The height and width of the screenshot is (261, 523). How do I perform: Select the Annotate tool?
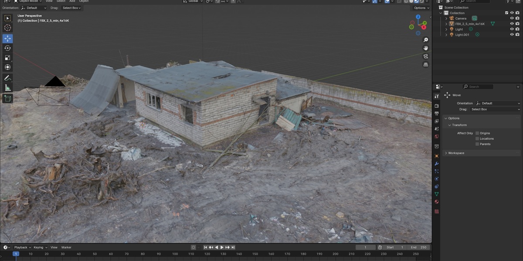pyautogui.click(x=7, y=78)
